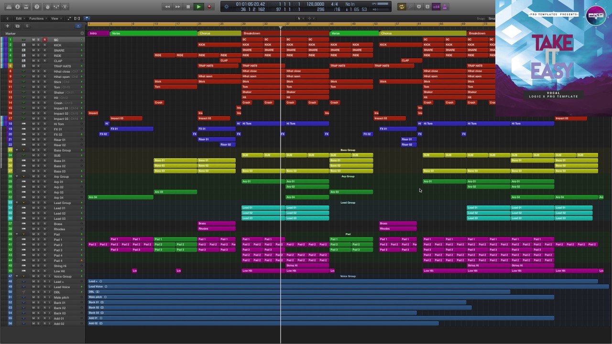612x344 pixels.
Task: Open the LCD display settings gear
Action: [x=227, y=7]
